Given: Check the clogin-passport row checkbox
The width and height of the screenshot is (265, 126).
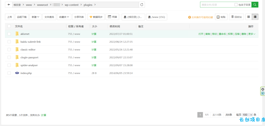Looking at the screenshot, I should (x=9, y=57).
